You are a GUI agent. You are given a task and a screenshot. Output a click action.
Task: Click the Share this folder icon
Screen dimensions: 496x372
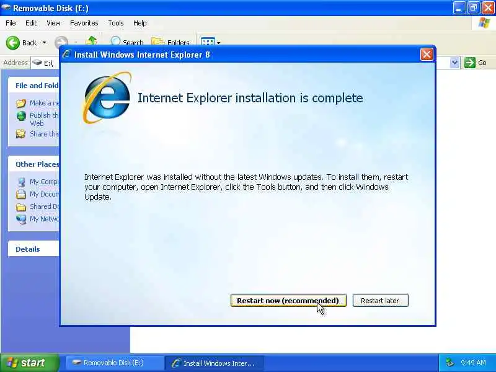pos(21,134)
